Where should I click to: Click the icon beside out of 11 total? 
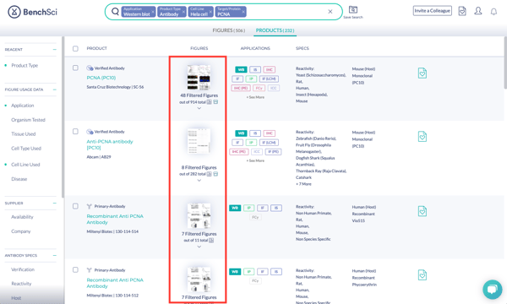tap(211, 240)
